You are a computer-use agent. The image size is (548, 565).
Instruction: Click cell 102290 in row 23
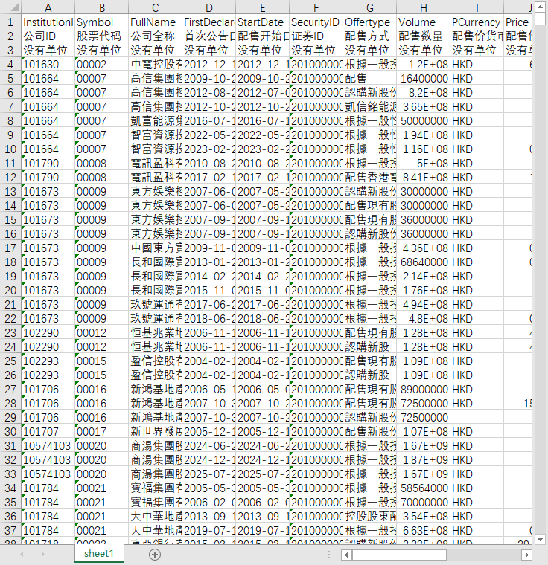[48, 332]
